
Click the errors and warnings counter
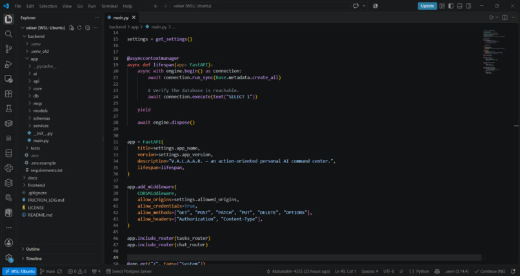tap(77, 271)
